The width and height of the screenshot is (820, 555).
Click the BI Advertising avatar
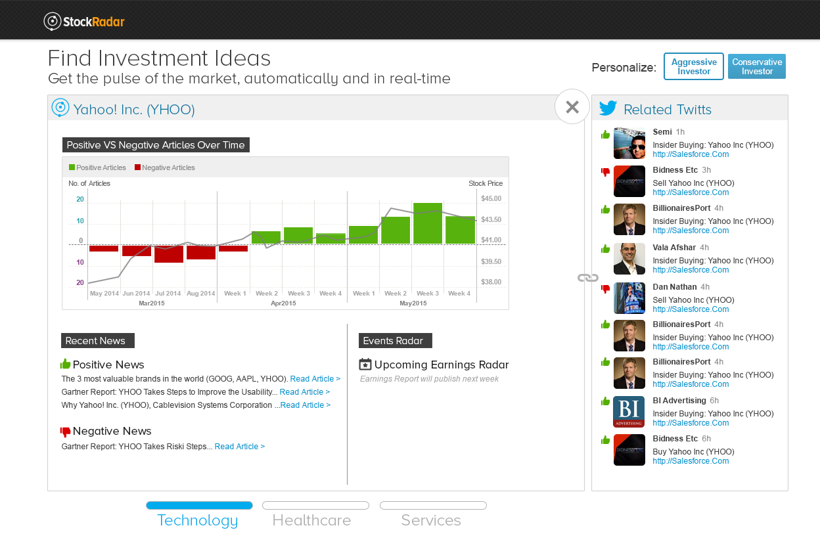point(629,412)
